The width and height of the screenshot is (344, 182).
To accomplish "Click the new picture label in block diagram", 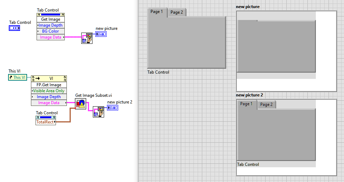I will point(107,28).
